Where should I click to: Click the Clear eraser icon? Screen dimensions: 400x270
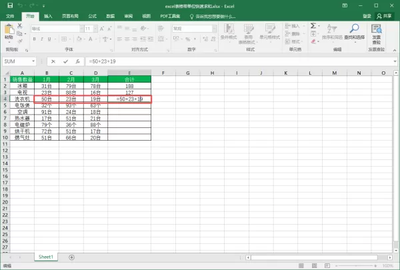click(313, 41)
